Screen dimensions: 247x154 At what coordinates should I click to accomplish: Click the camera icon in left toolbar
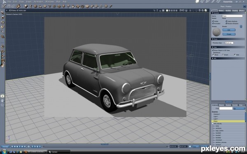point(2,96)
